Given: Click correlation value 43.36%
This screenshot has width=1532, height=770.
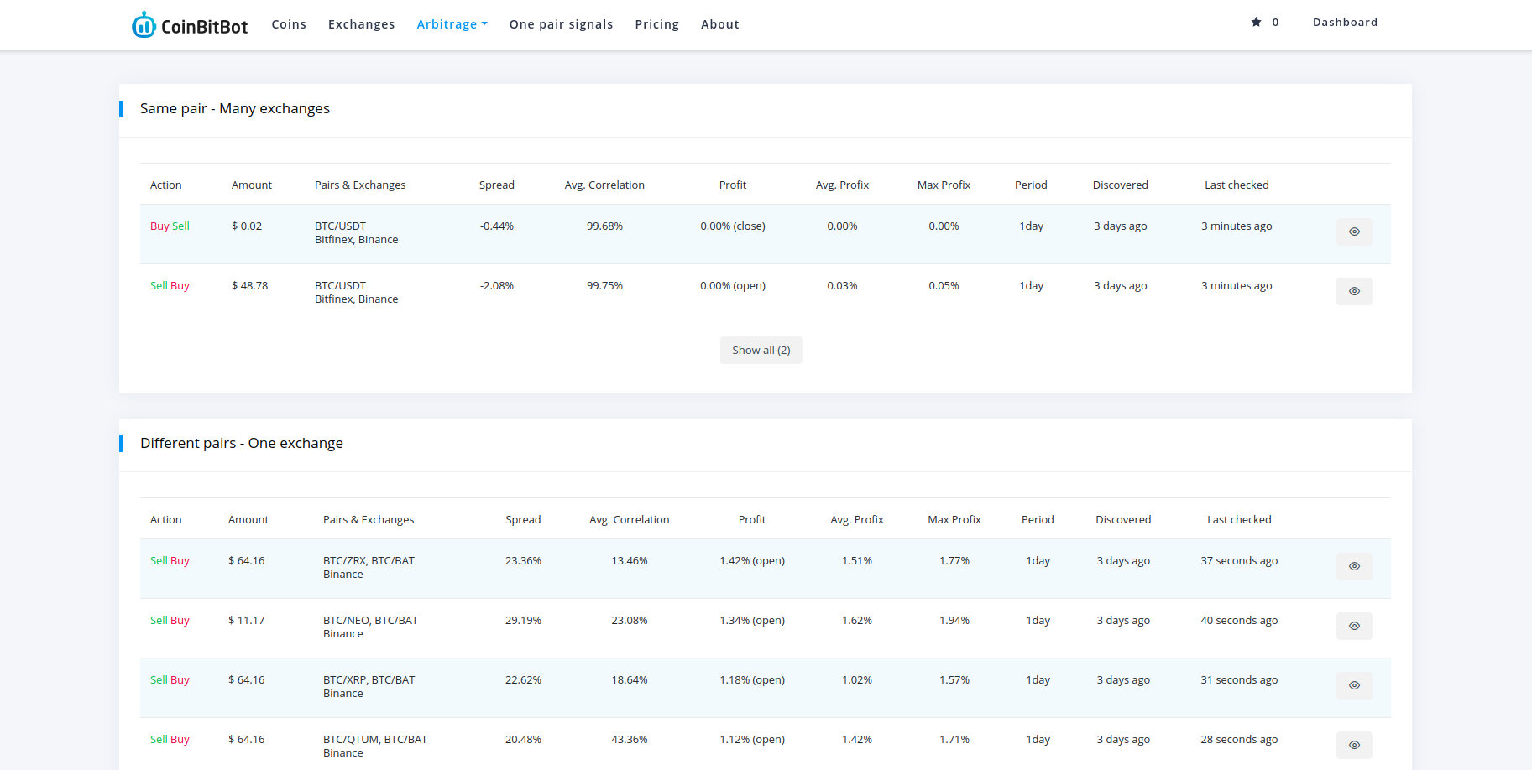Looking at the screenshot, I should (x=630, y=740).
